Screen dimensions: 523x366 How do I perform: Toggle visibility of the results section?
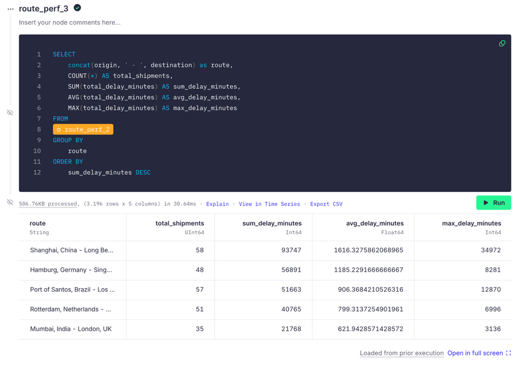coord(9,202)
